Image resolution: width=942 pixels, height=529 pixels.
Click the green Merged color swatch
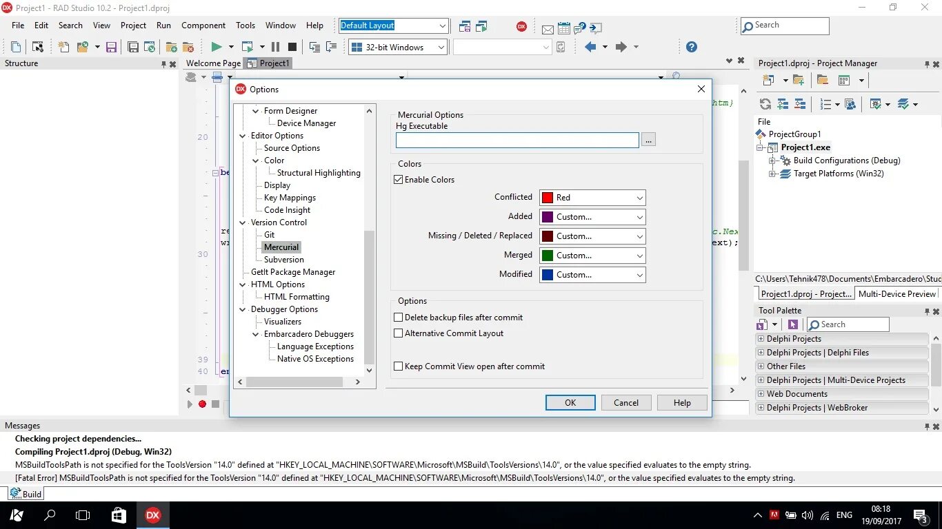point(548,256)
